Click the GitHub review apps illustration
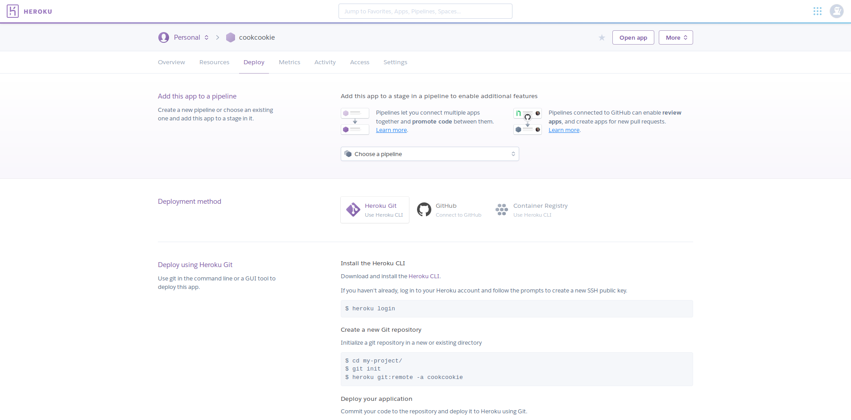This screenshot has height=420, width=851. (x=528, y=121)
